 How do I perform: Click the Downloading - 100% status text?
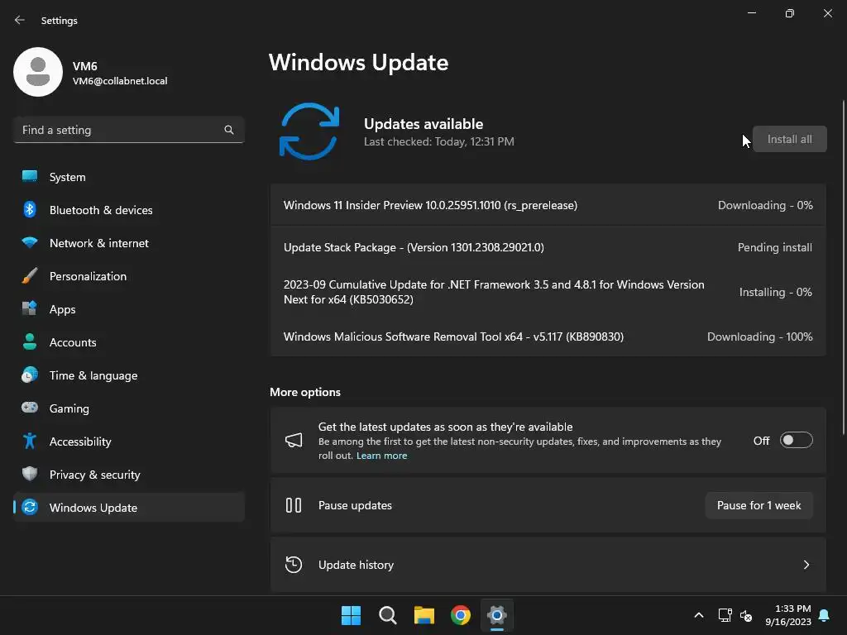click(x=759, y=337)
